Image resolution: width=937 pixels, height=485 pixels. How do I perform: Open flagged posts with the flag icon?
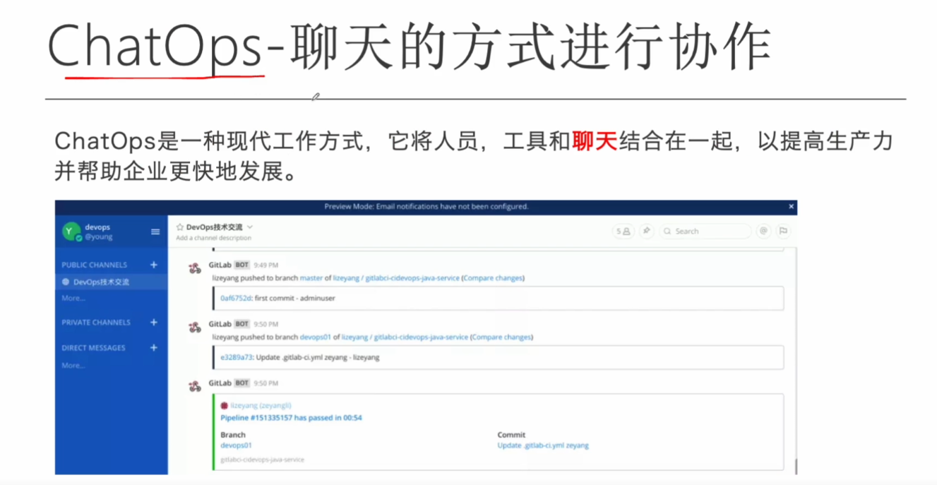coord(783,231)
